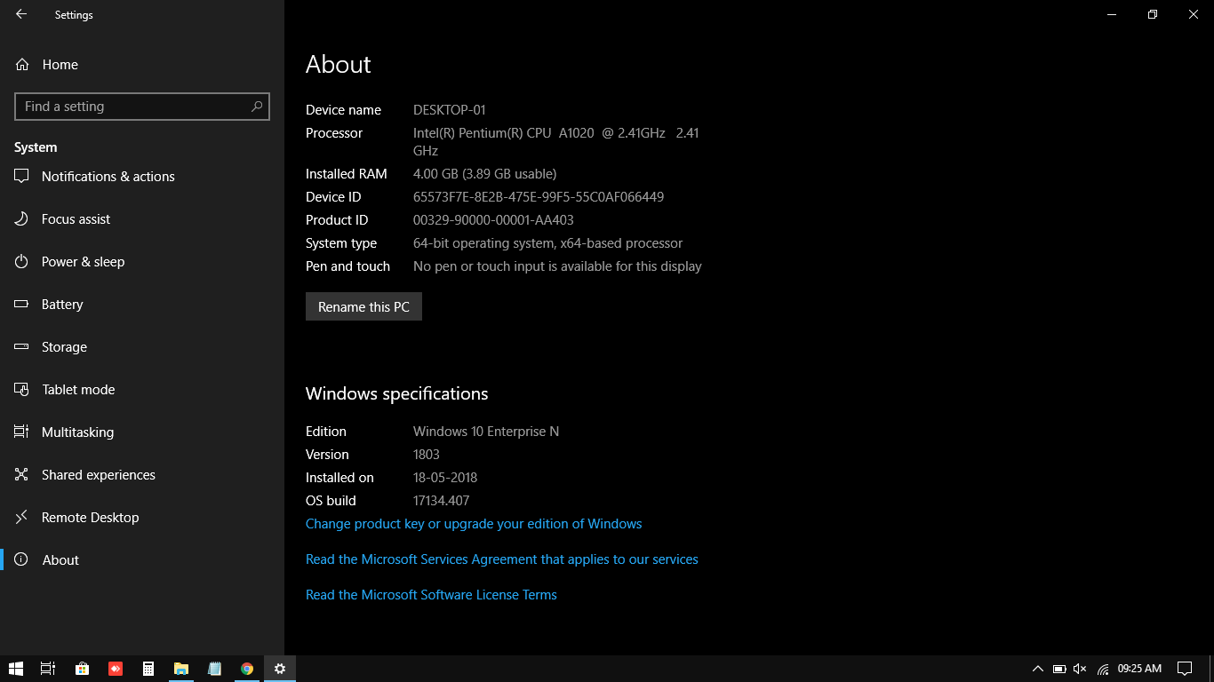Image resolution: width=1214 pixels, height=682 pixels.
Task: Open the Windows Start menu
Action: tap(15, 669)
